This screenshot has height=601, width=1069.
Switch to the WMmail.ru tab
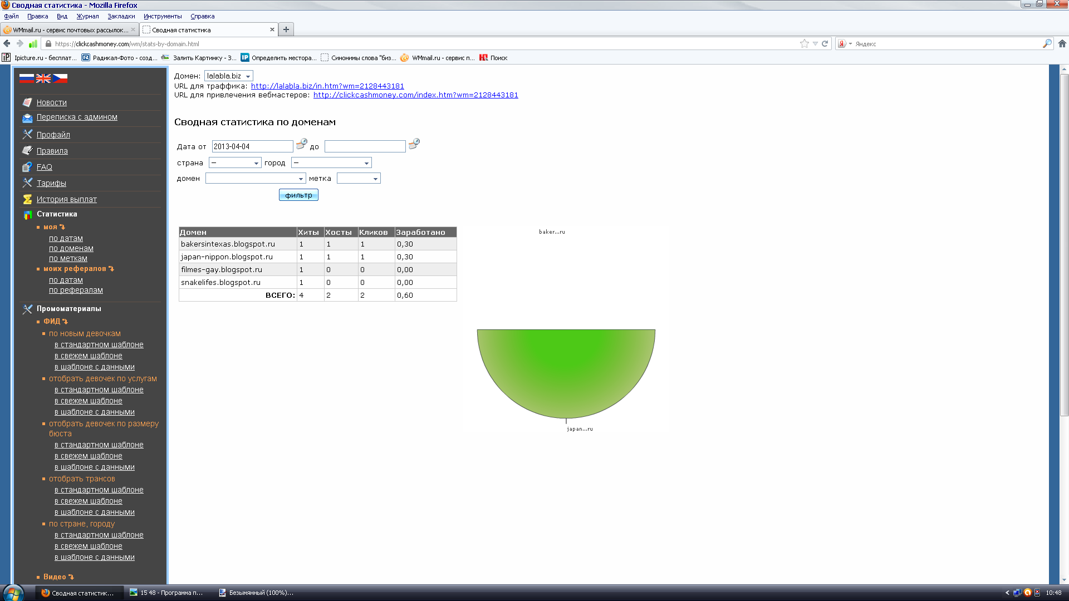tap(70, 29)
